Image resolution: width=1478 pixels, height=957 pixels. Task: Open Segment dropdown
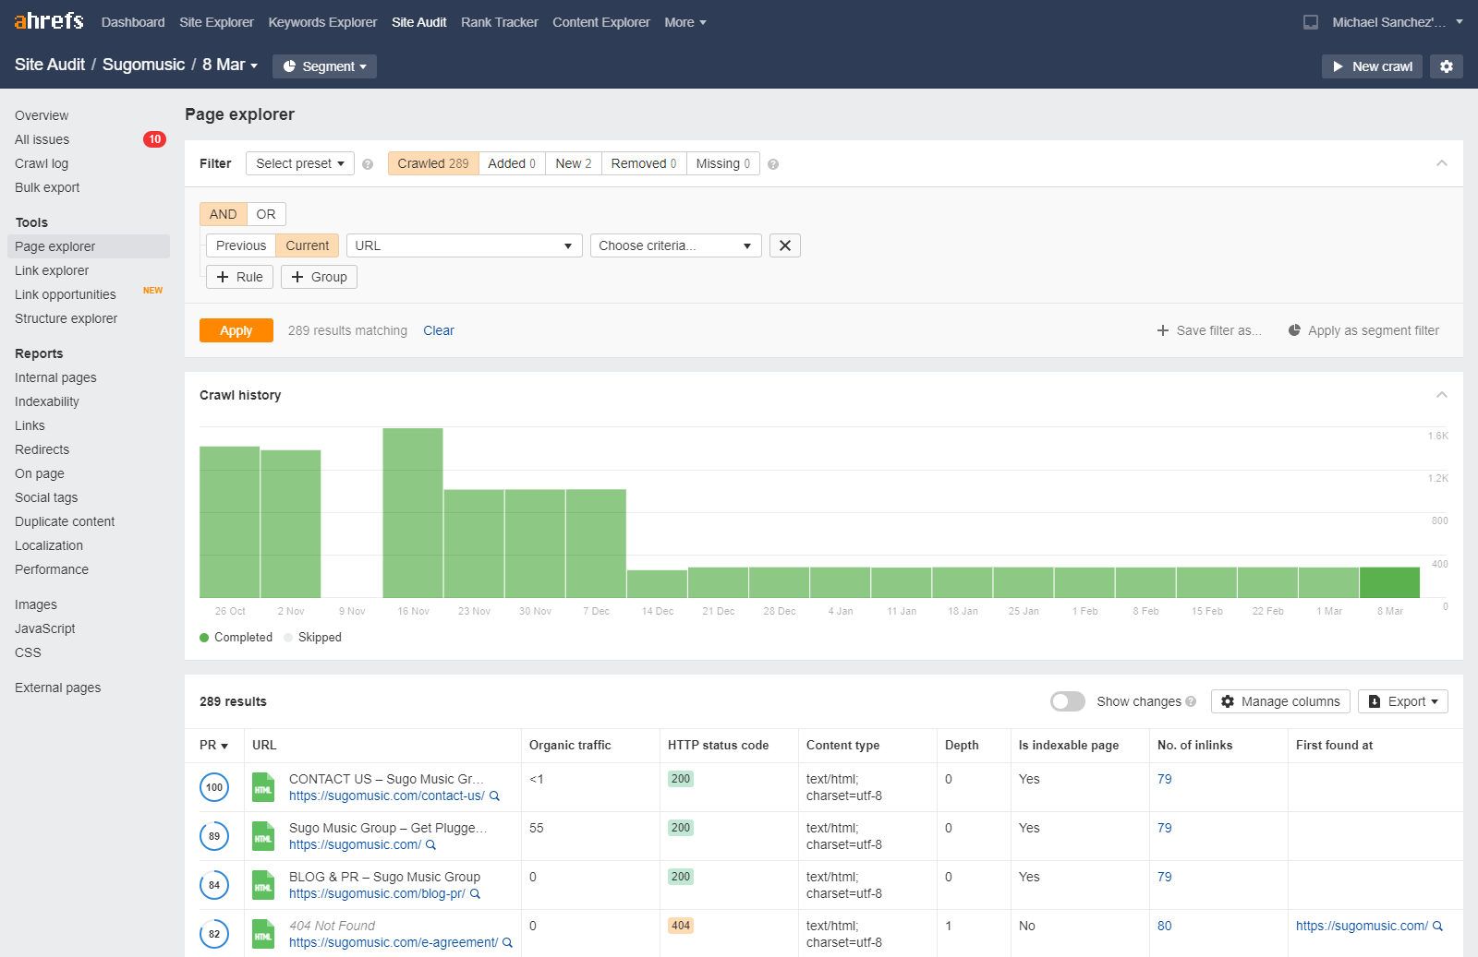pyautogui.click(x=324, y=66)
